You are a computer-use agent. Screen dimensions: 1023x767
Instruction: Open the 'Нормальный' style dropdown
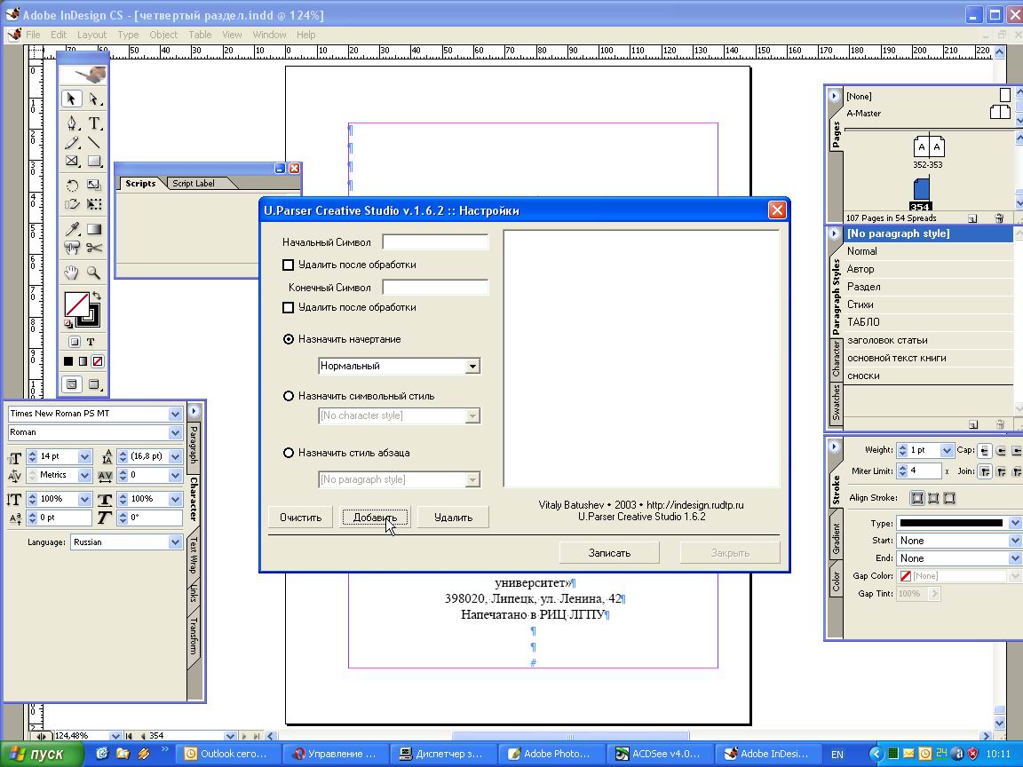point(472,367)
